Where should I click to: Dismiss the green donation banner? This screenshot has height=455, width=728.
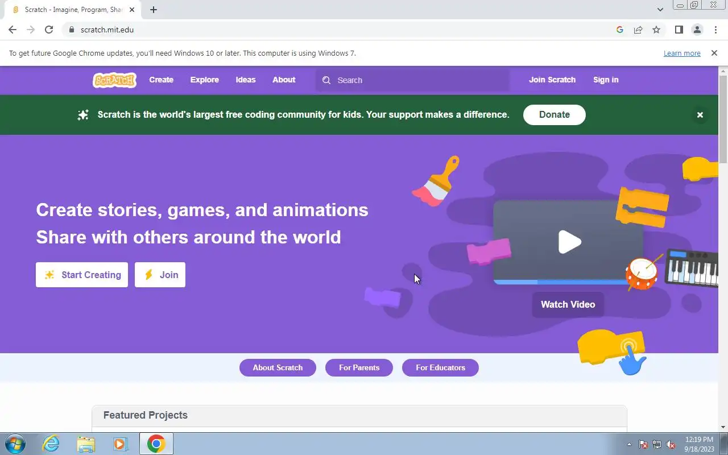click(700, 115)
